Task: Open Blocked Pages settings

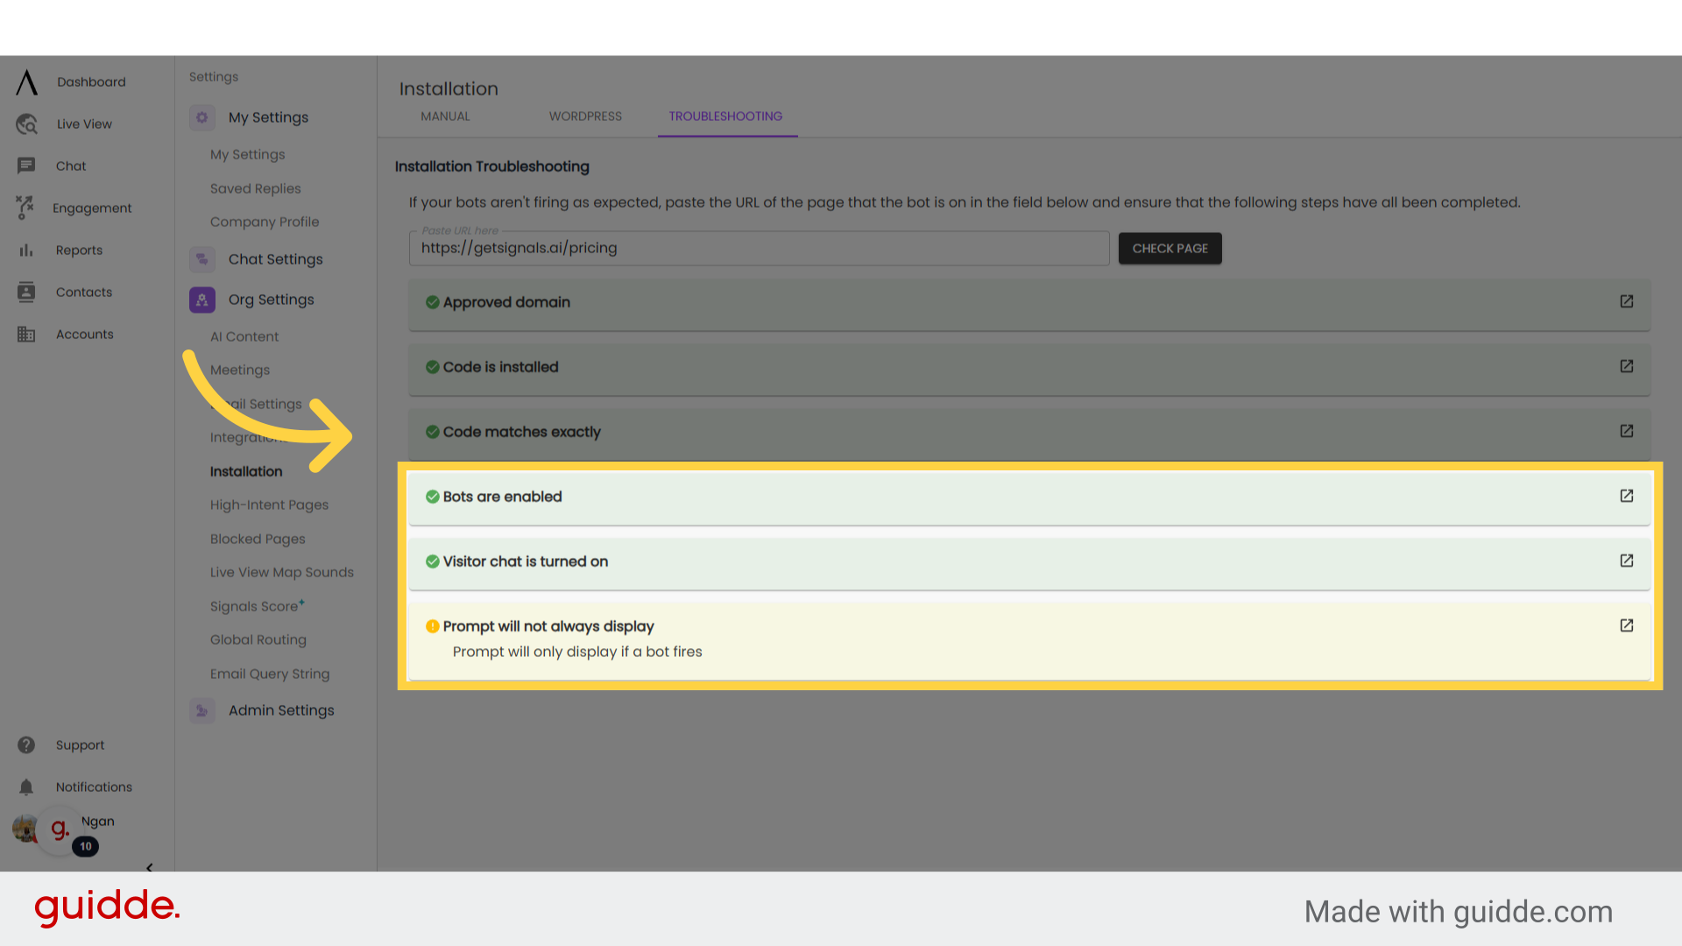Action: (258, 539)
